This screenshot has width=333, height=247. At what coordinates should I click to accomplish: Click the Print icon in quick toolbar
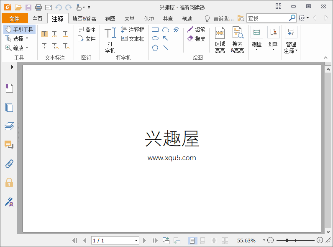(x=38, y=8)
